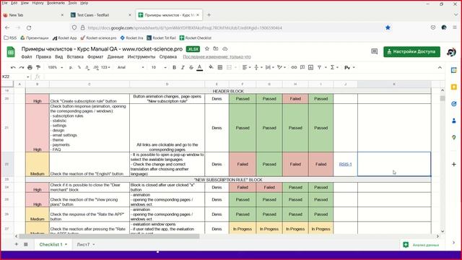Switch to Test Cases - TestRail browser tab
Image resolution: width=462 pixels, height=260 pixels.
pyautogui.click(x=101, y=15)
